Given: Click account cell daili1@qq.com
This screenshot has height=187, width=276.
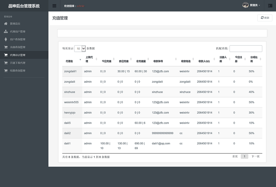Looking at the screenshot, I should (x=161, y=143).
